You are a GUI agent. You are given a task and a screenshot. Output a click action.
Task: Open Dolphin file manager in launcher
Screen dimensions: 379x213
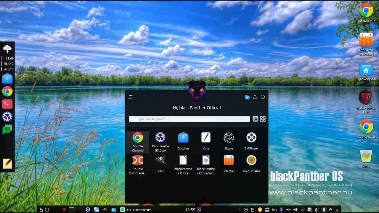pos(183,142)
